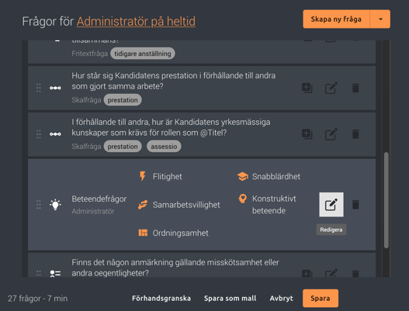Click Avbryt to cancel

pos(281,299)
